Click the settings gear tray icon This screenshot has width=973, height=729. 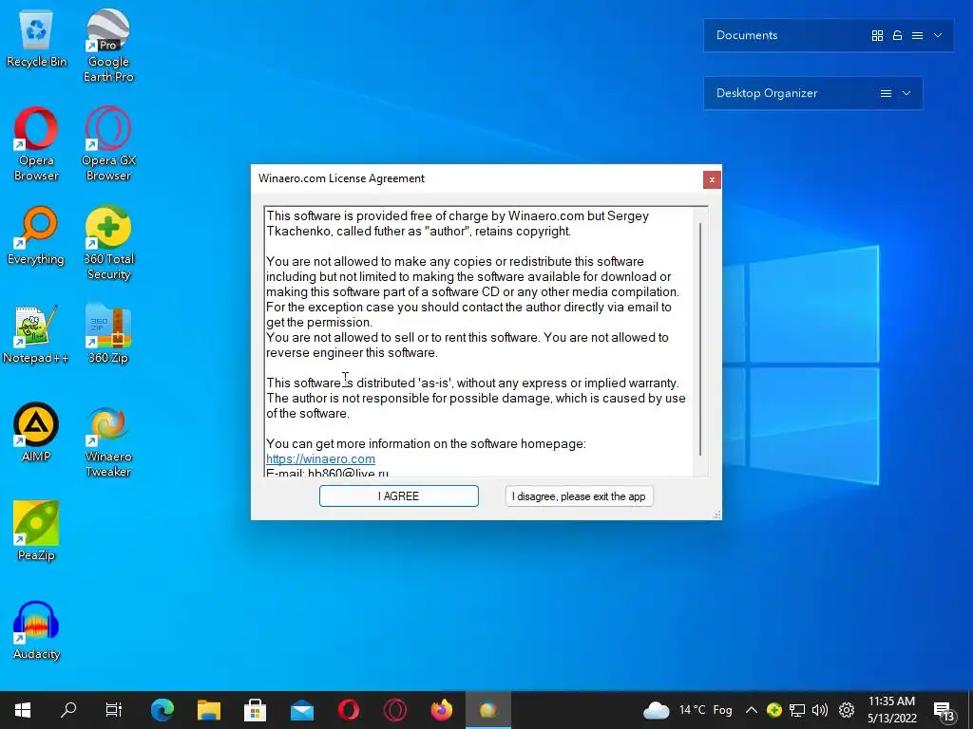(x=847, y=710)
